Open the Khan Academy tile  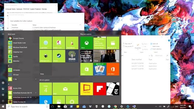coord(72,56)
